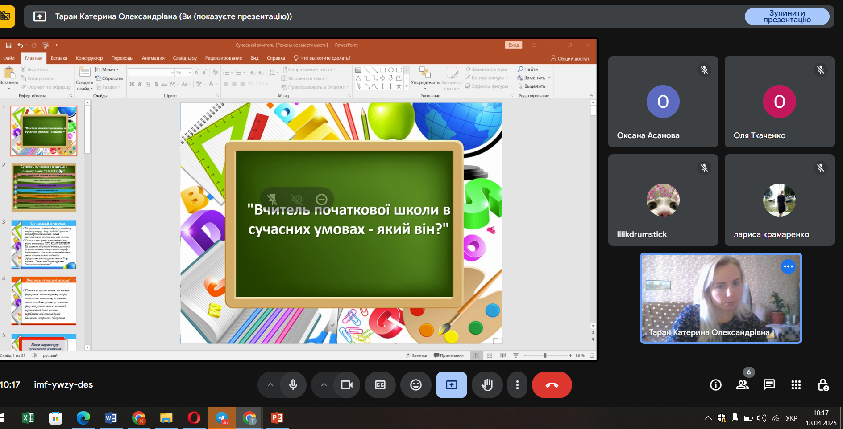Hang up with the red leave call button

[x=552, y=385]
